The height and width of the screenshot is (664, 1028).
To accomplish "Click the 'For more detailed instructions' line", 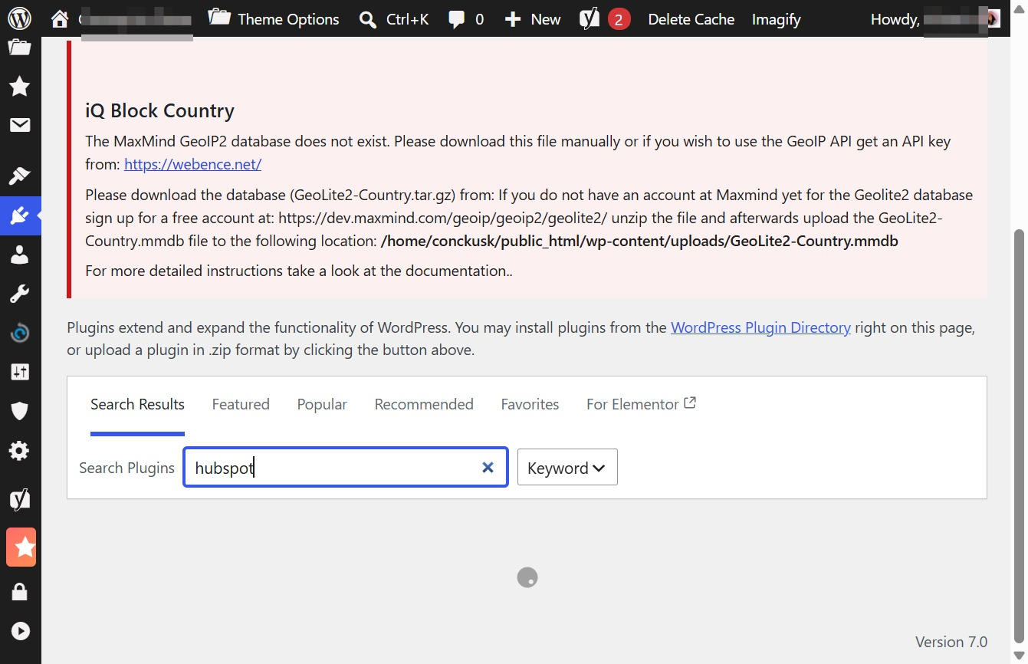I will [299, 271].
